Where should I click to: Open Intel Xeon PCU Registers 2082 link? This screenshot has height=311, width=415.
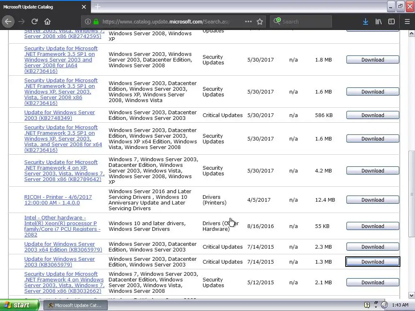(x=62, y=226)
